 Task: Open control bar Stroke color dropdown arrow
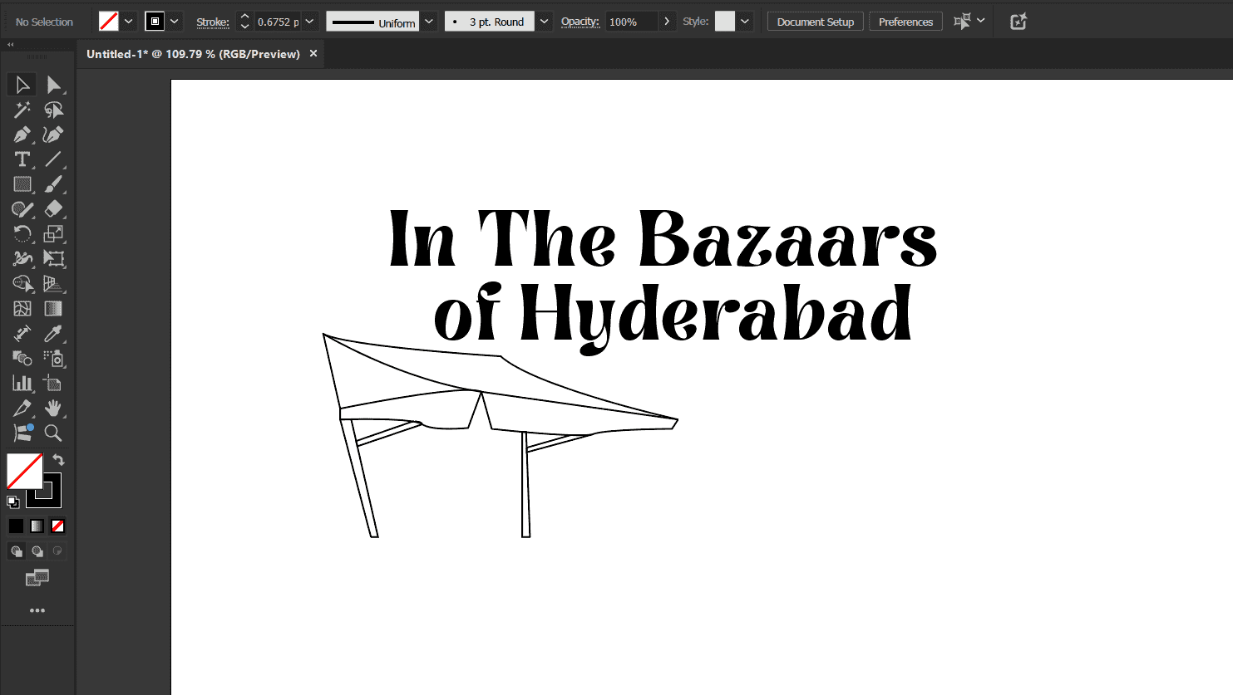coord(175,22)
